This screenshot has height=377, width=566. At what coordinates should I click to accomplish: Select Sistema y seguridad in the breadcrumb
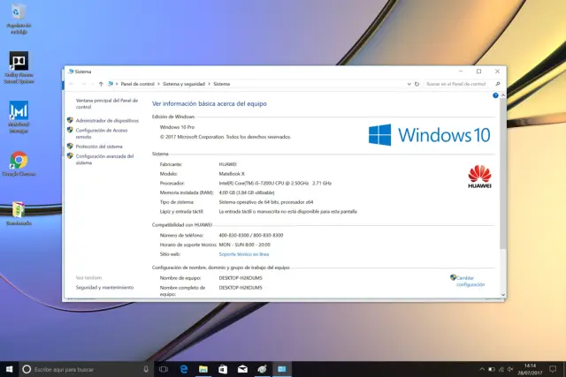pos(184,84)
